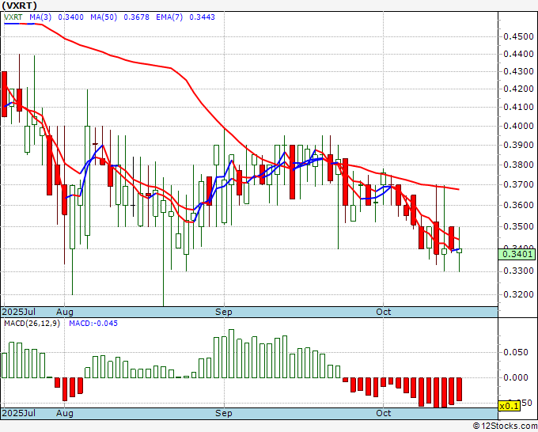
Task: Click the MACD(26,12,9) indicator label
Action: pos(32,324)
